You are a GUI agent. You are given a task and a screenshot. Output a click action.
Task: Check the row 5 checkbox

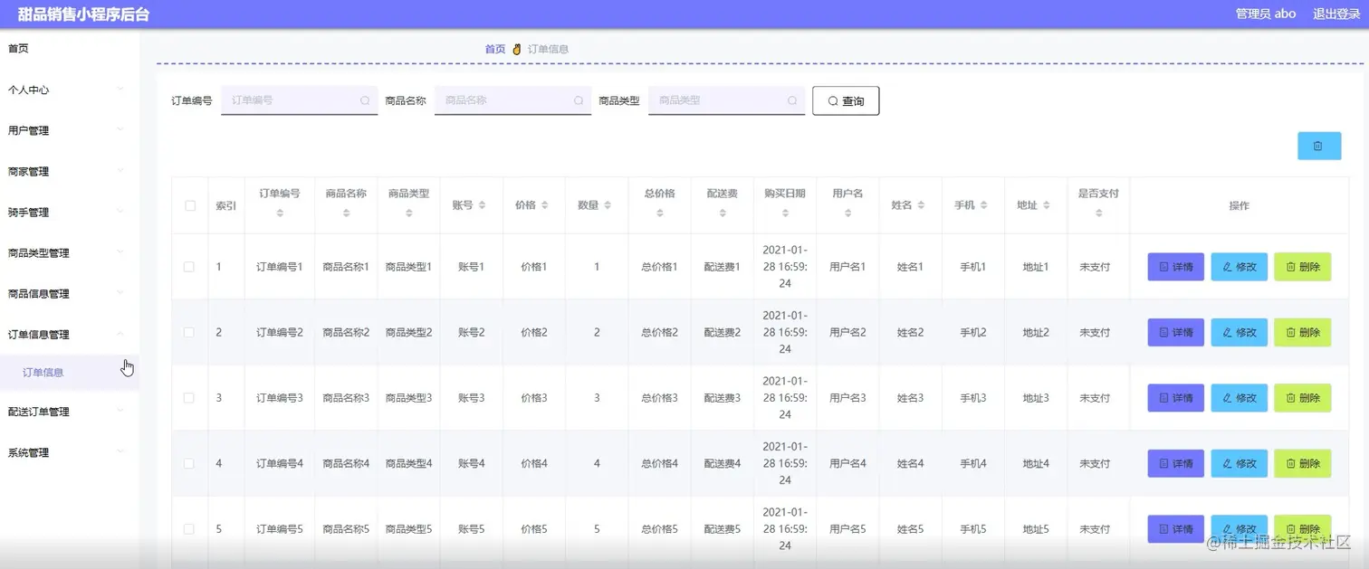[x=189, y=529]
